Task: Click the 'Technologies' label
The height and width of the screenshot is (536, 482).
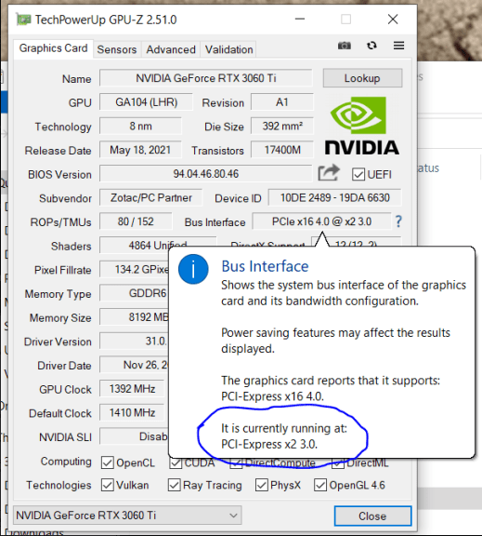Action: pyautogui.click(x=59, y=485)
